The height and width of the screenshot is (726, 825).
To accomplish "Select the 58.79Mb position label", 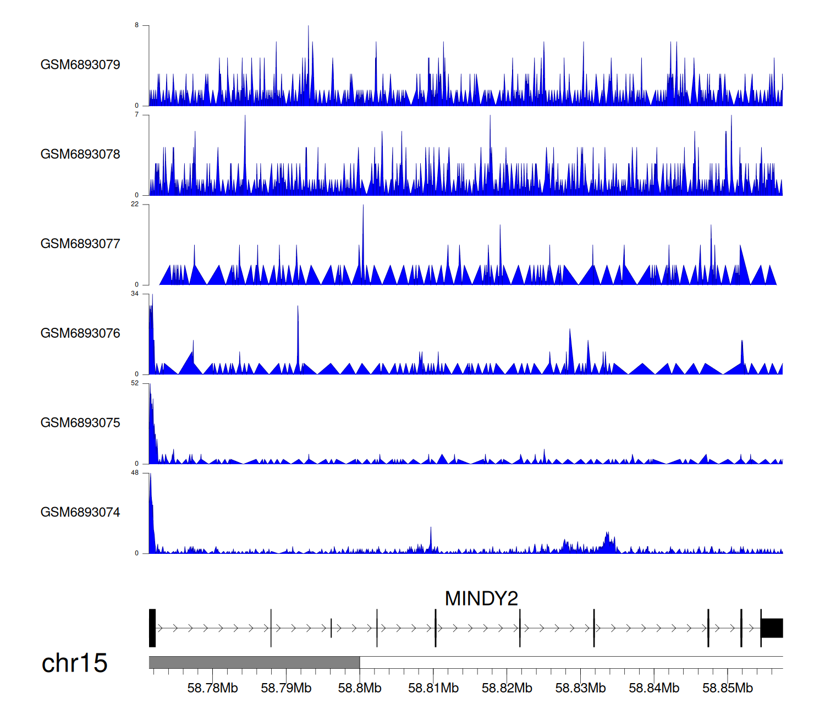I will tap(286, 689).
